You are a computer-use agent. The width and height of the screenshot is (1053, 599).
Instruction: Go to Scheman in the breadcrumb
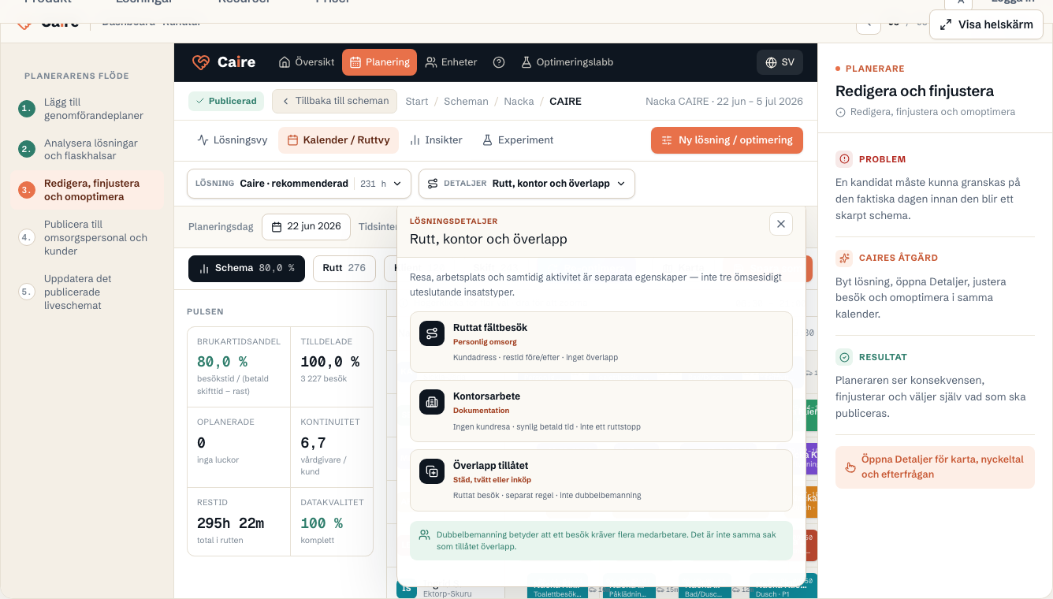point(466,102)
